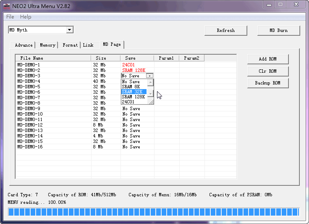Go to the Format tab
This screenshot has width=309, height=224.
(70, 45)
